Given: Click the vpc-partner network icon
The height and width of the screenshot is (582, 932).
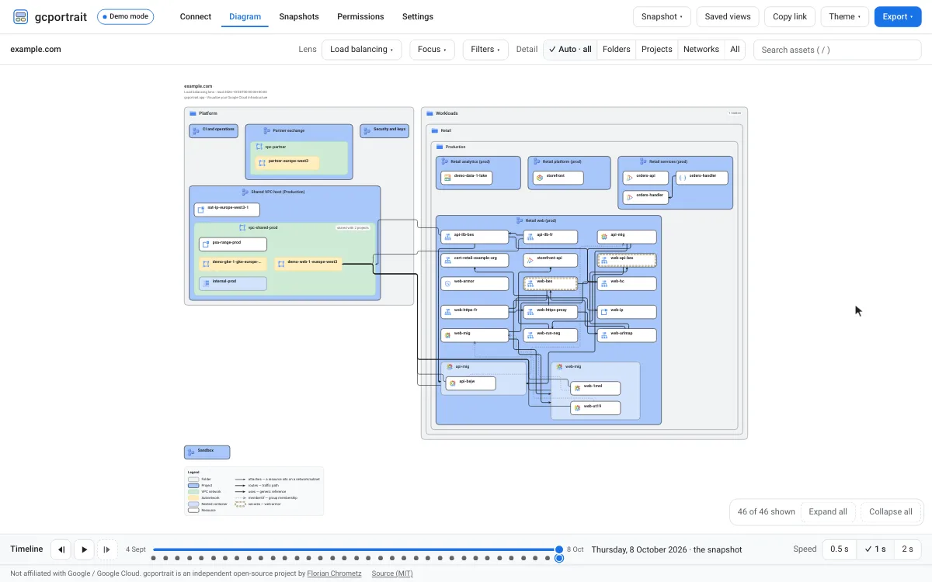Looking at the screenshot, I should tap(260, 146).
